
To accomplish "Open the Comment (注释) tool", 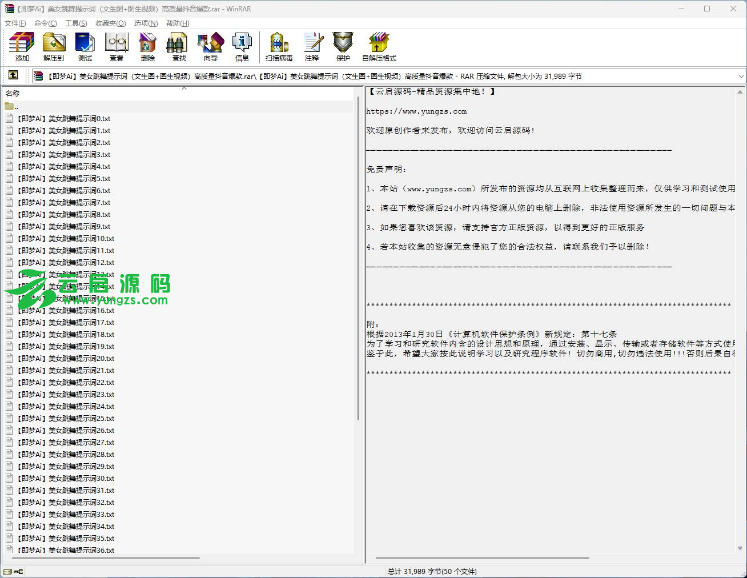I will click(x=312, y=47).
